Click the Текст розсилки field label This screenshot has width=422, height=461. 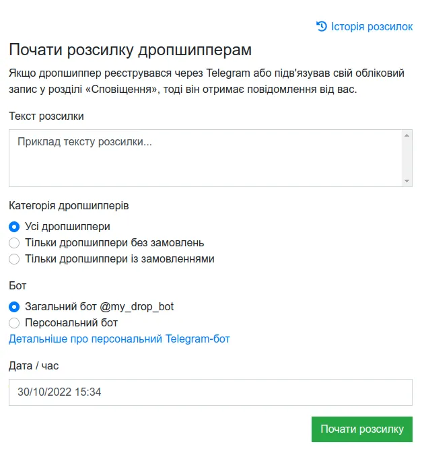(46, 116)
